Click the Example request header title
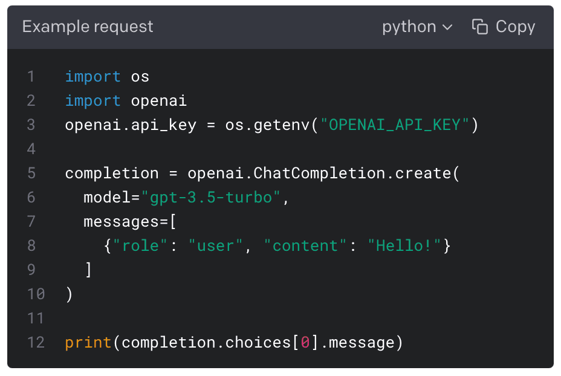 88,27
